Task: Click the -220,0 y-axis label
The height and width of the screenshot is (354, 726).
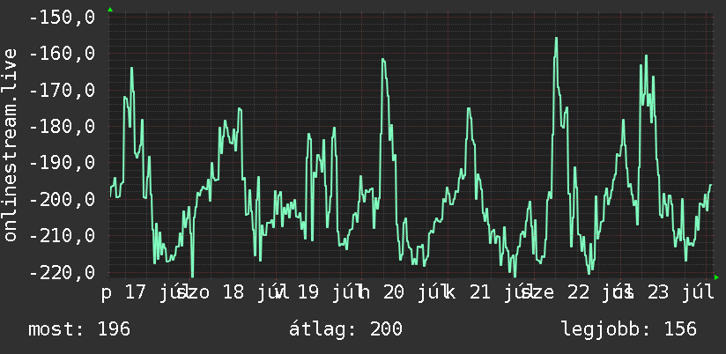Action: coord(62,271)
